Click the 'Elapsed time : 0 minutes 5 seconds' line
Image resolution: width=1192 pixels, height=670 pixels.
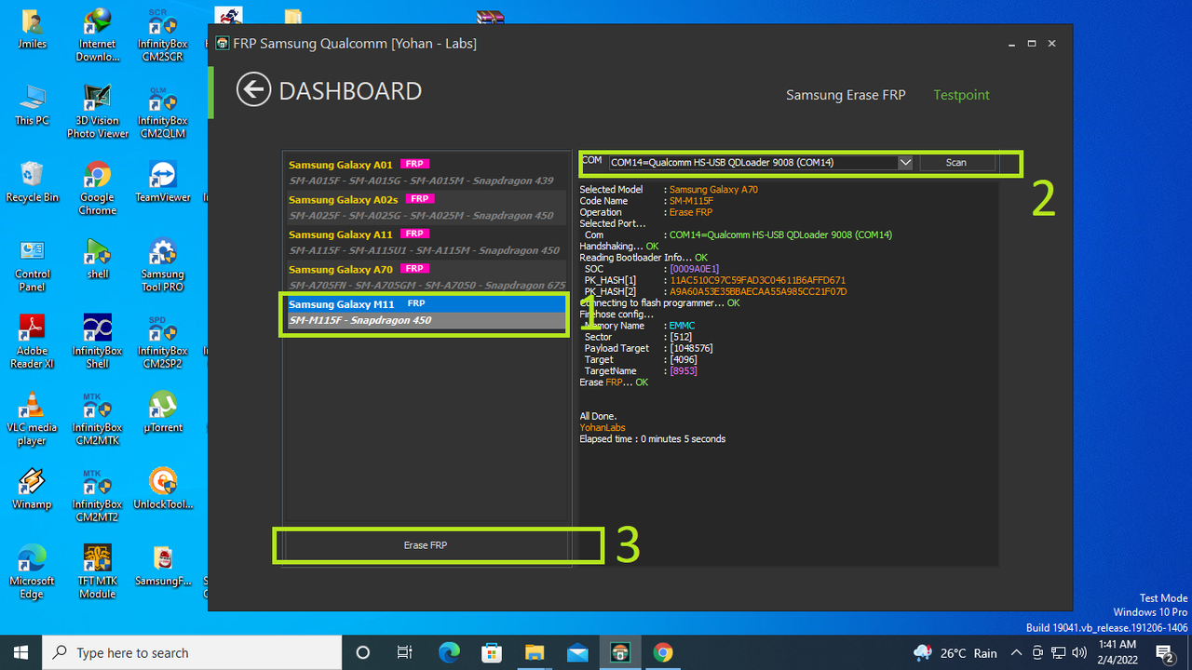[x=652, y=439]
